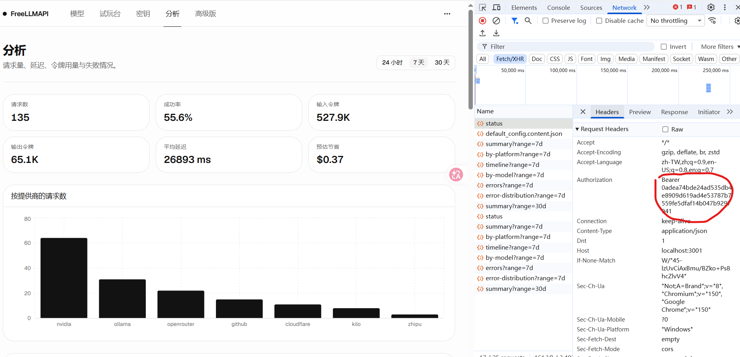
Task: Open the 模型 nav item
Action: click(77, 14)
